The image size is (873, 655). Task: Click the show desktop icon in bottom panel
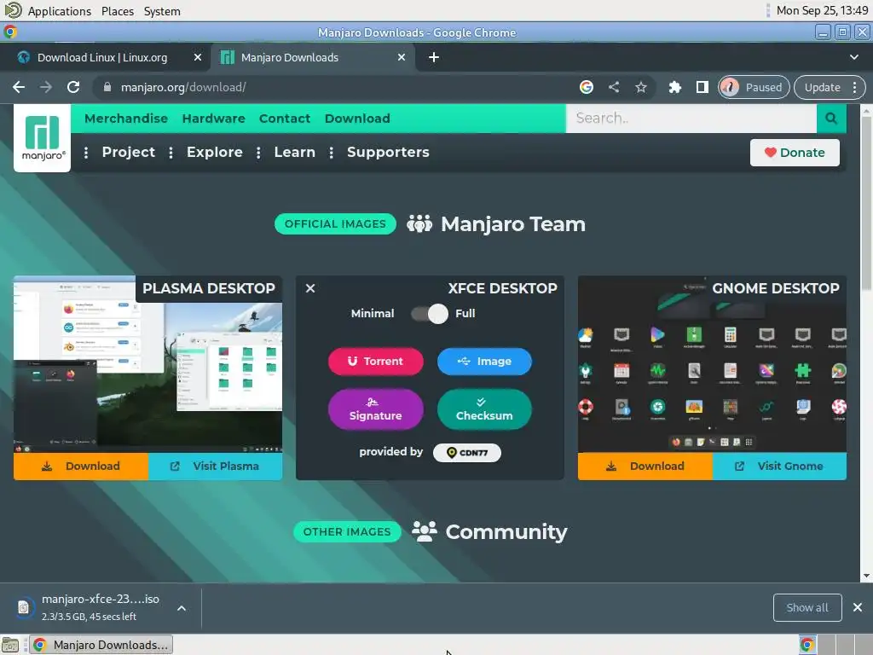[10, 645]
